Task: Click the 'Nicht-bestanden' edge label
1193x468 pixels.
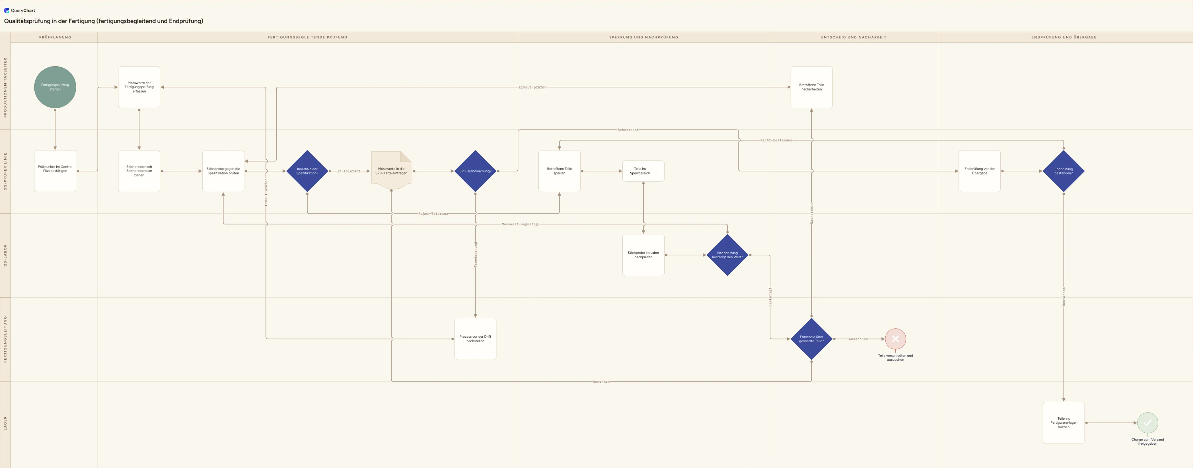Action: 776,140
